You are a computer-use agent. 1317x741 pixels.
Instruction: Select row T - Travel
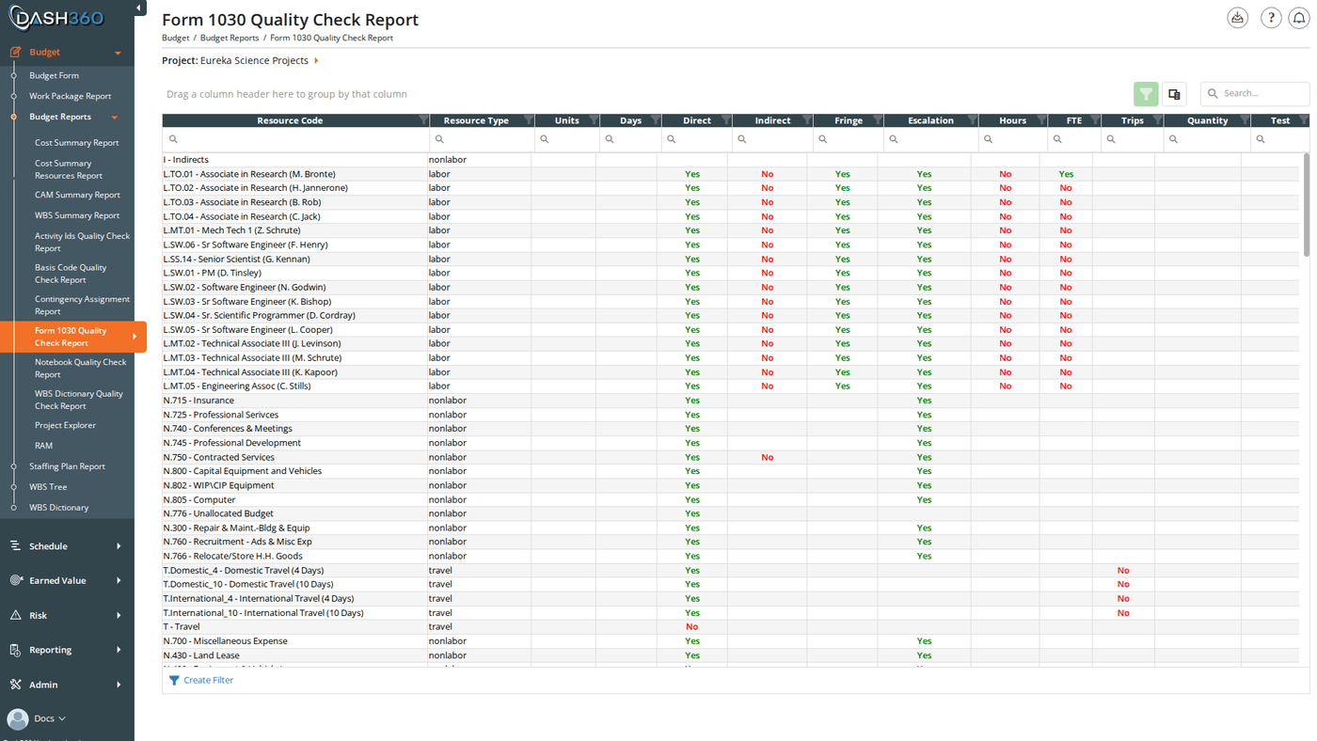pyautogui.click(x=730, y=626)
